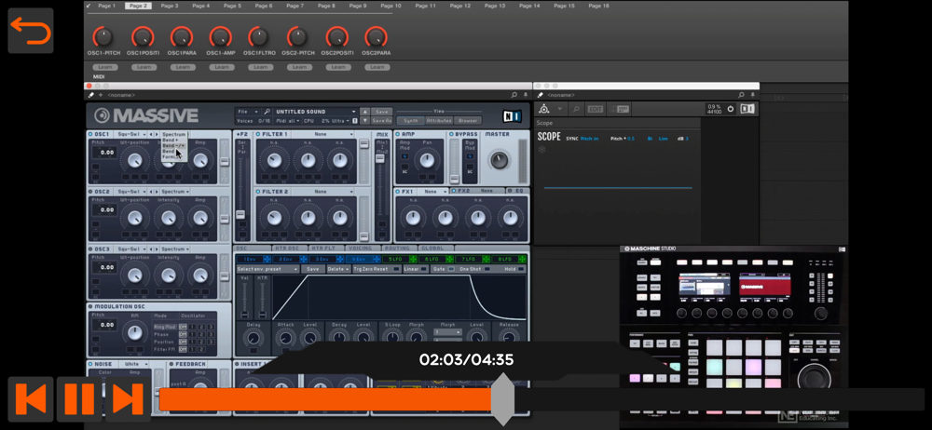Click the freeze snowflake icon in Scope
The width and height of the screenshot is (932, 430).
click(543, 149)
